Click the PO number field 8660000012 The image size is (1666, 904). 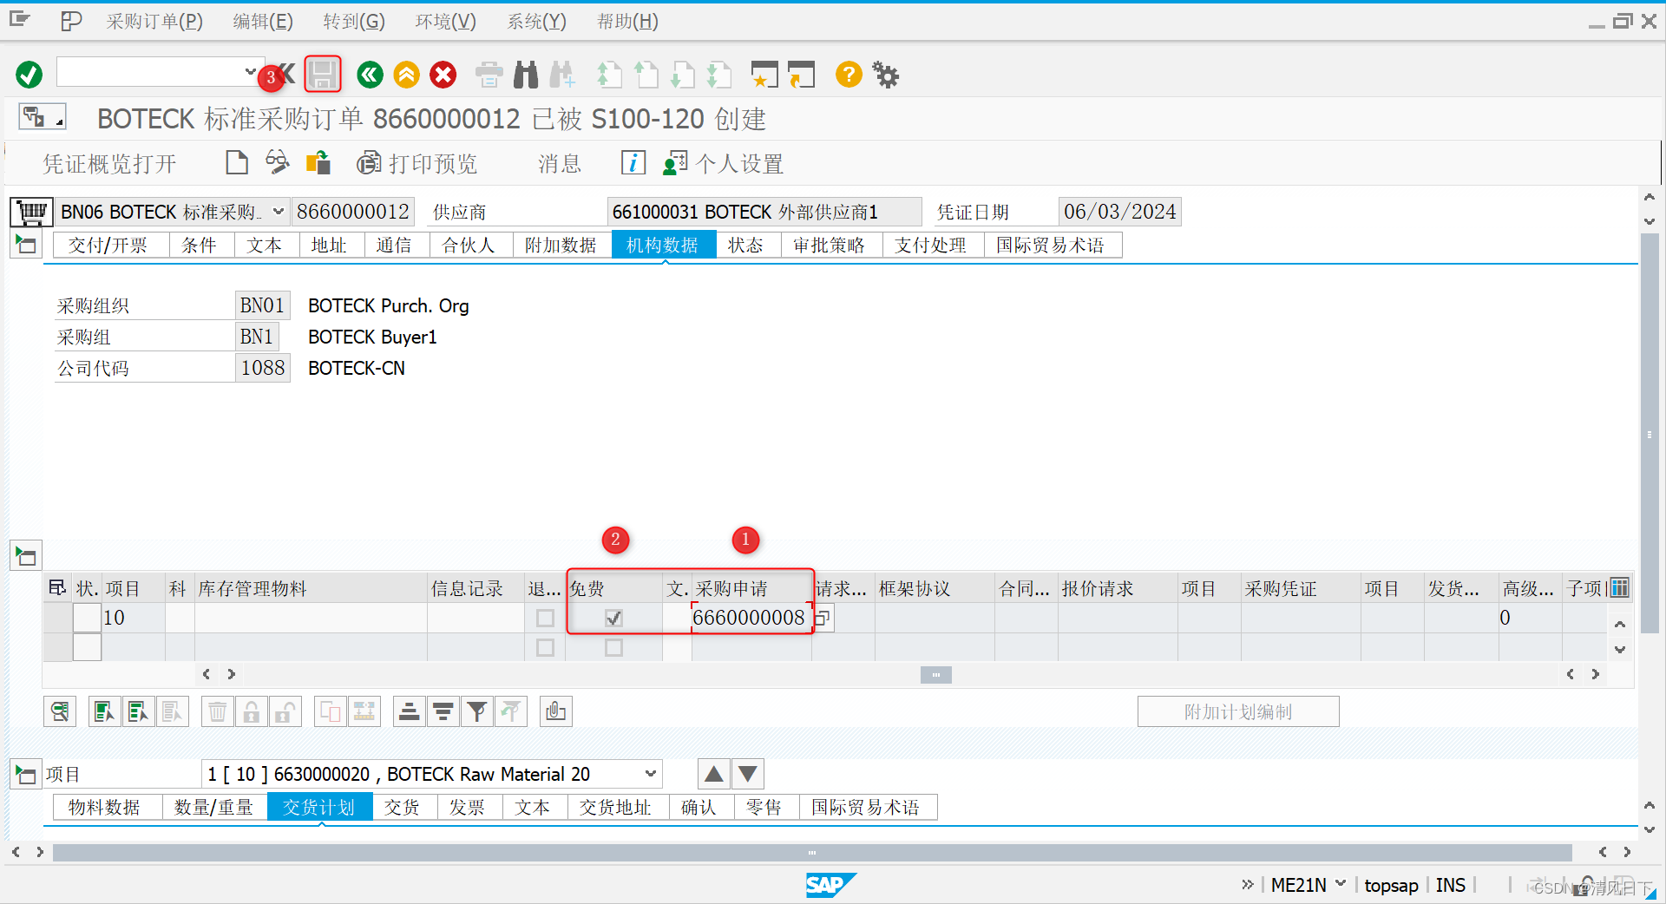352,212
